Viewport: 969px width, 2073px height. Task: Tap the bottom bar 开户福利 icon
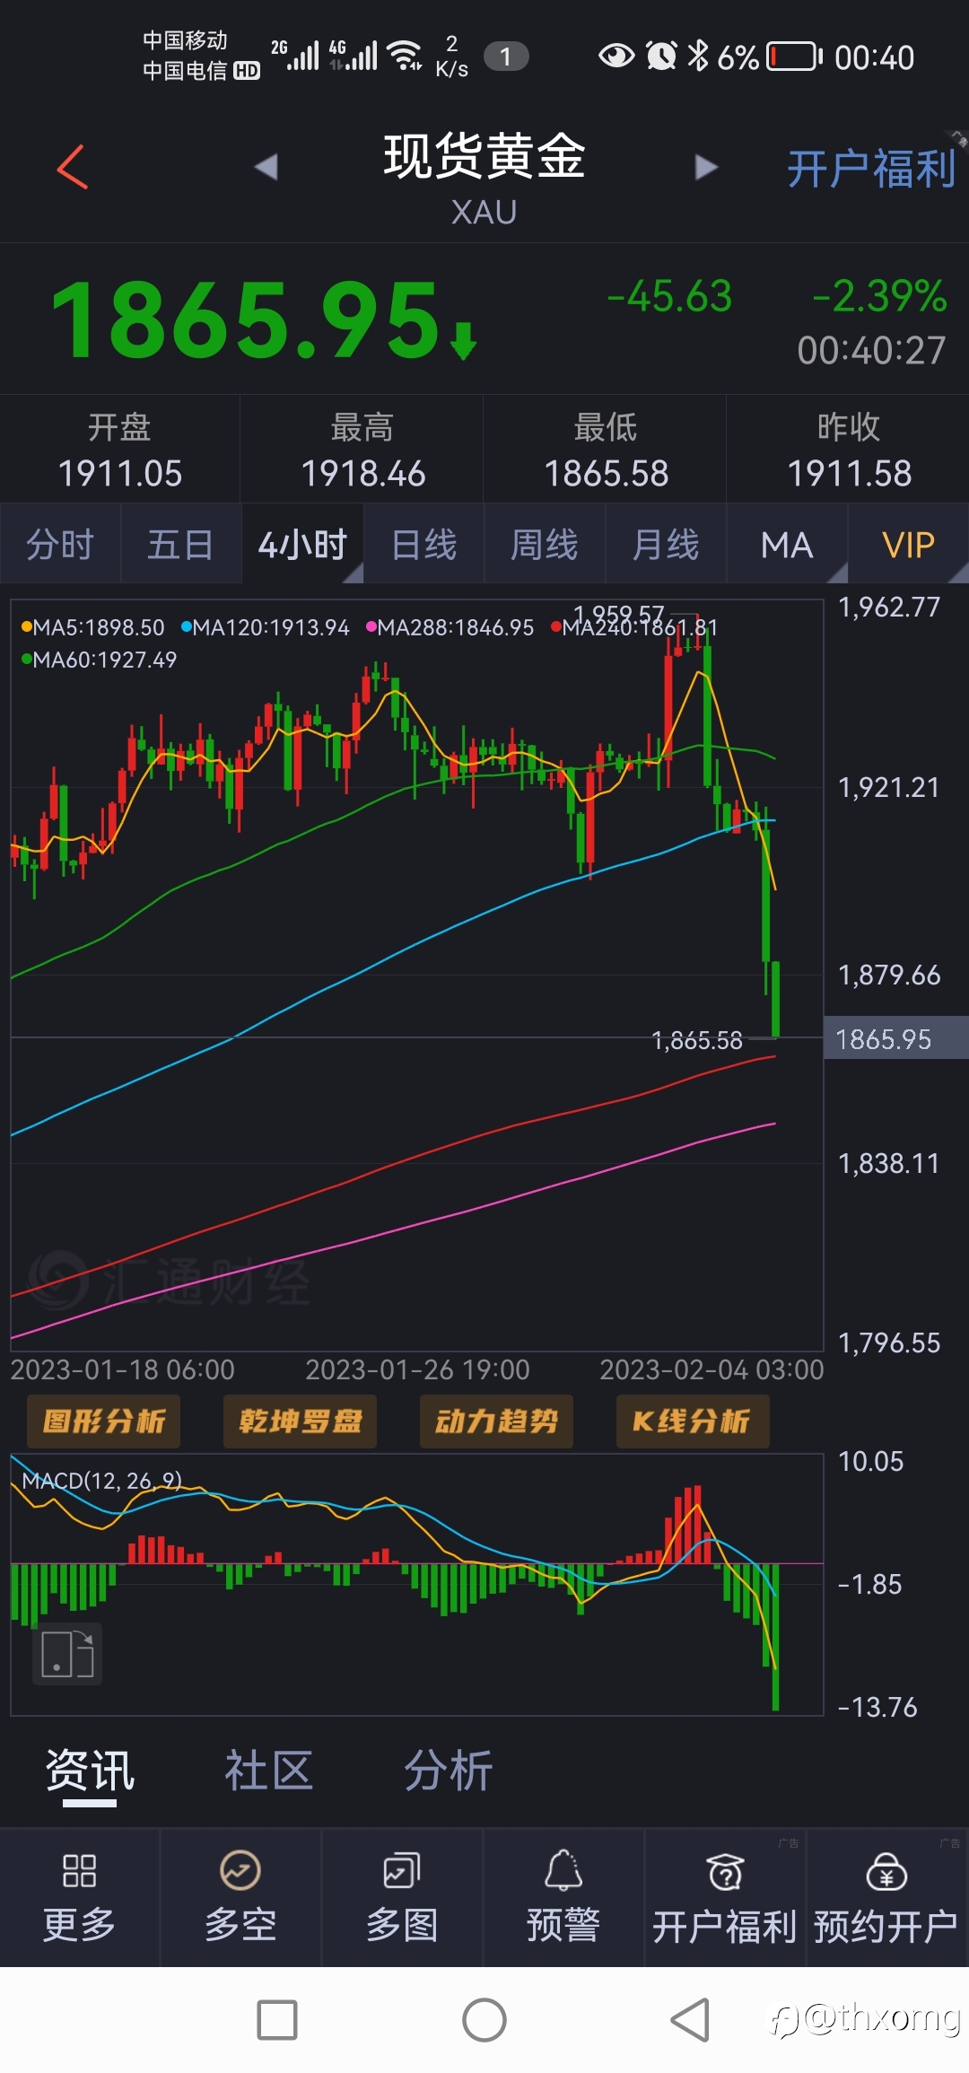725,1897
